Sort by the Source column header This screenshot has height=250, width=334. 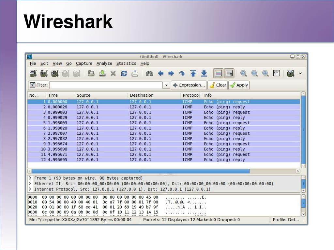pos(101,95)
